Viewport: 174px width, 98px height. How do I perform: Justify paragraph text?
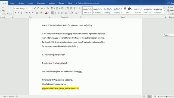[x=62, y=13]
